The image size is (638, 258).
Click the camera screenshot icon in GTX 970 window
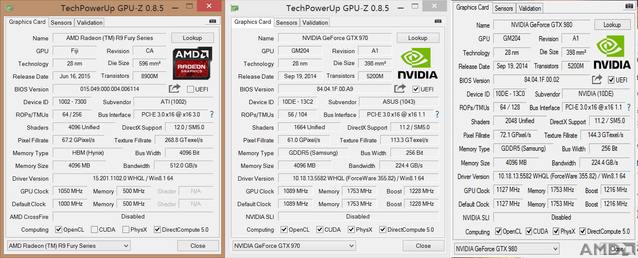click(x=438, y=21)
